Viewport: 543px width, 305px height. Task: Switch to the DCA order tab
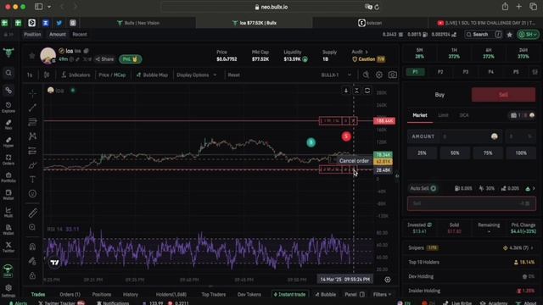[464, 115]
